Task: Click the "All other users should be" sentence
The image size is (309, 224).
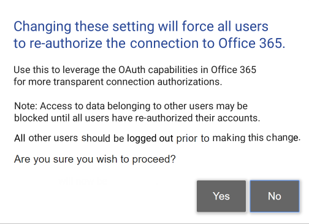Action: [x=69, y=138]
